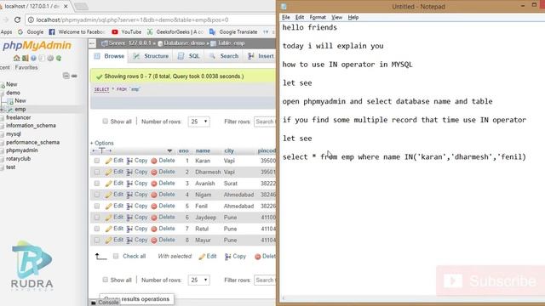Click the With selected Edit pencil icon
Screen dimensions: 545x306
202,257
